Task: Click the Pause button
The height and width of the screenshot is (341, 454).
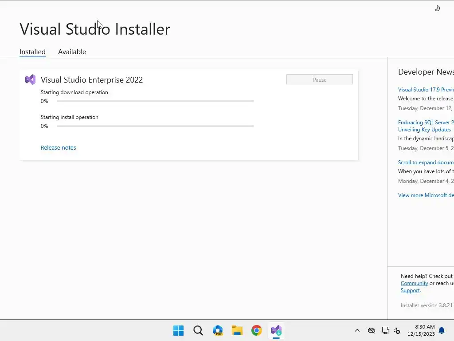Action: (x=320, y=79)
